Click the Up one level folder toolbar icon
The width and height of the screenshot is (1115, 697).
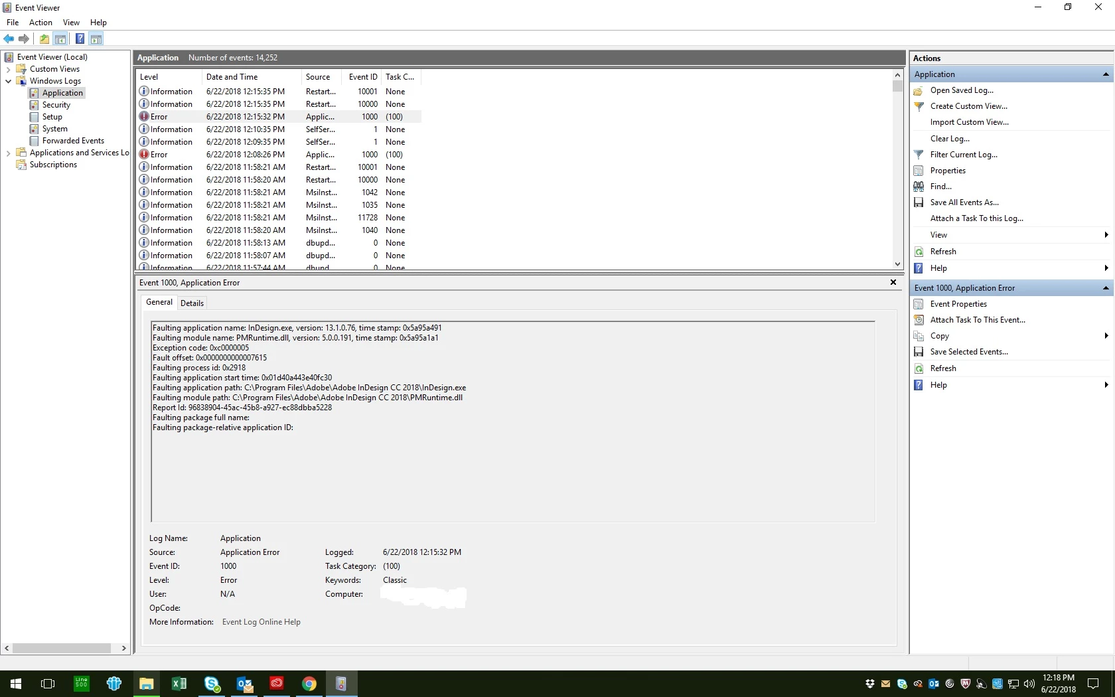pos(44,39)
